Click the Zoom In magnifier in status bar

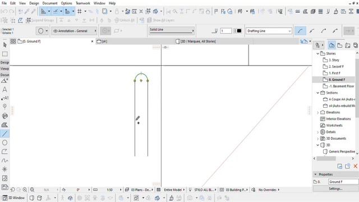(25, 190)
